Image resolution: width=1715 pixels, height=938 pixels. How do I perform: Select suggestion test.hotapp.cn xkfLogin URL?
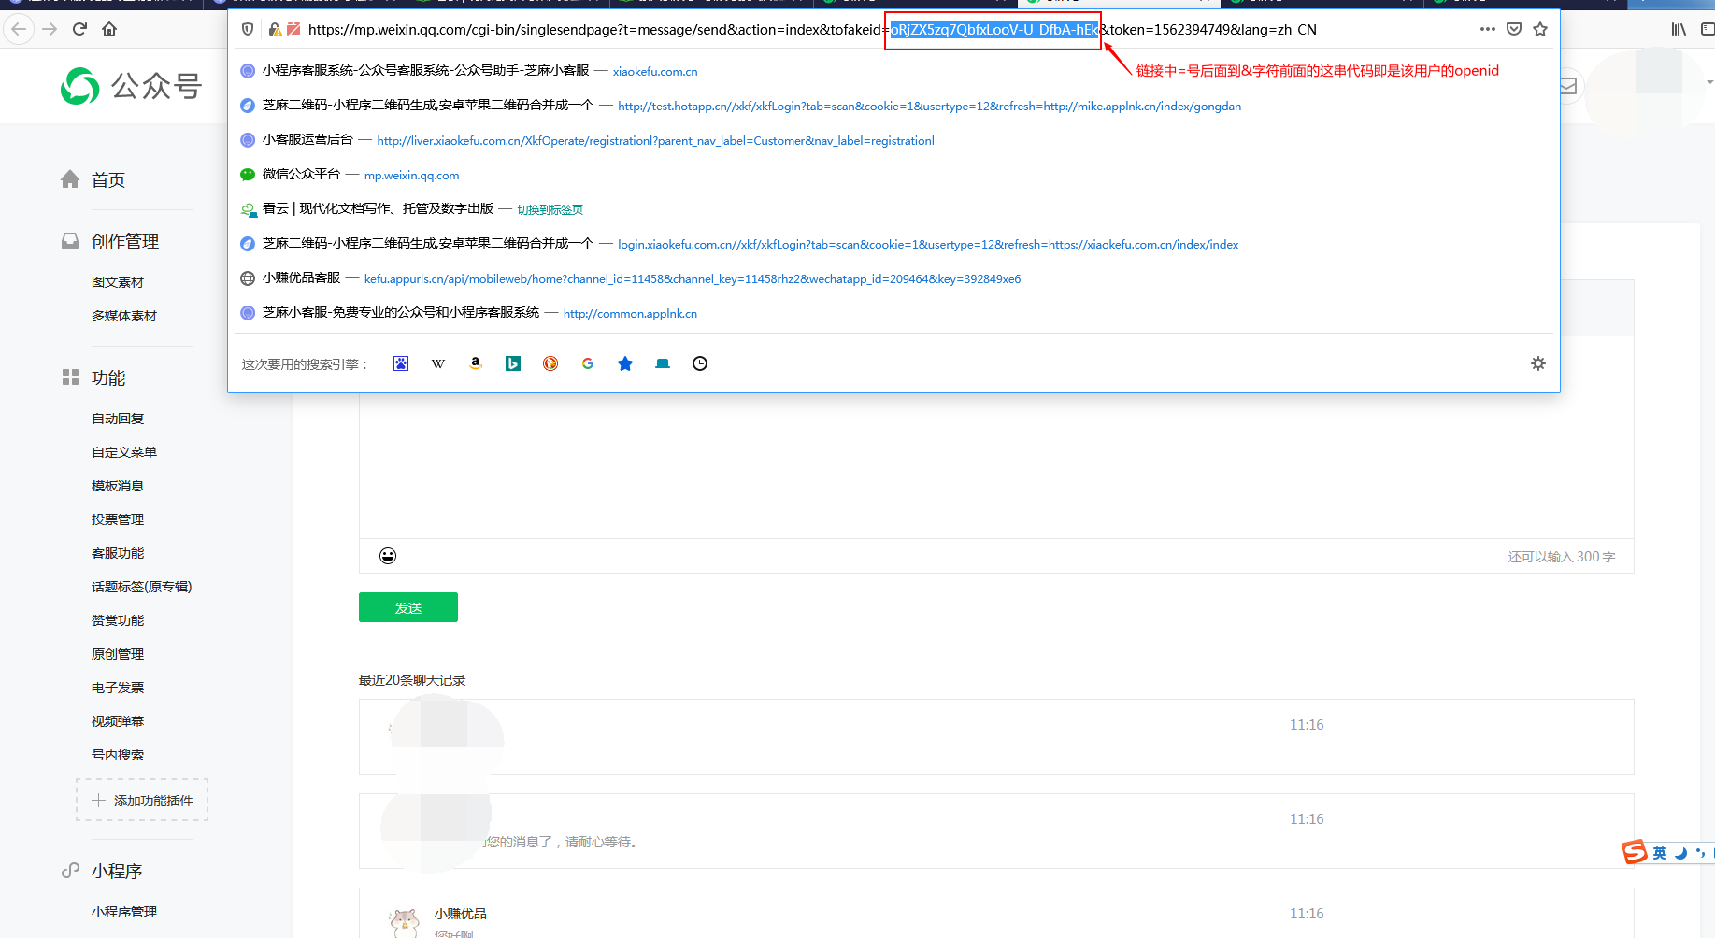pyautogui.click(x=893, y=106)
